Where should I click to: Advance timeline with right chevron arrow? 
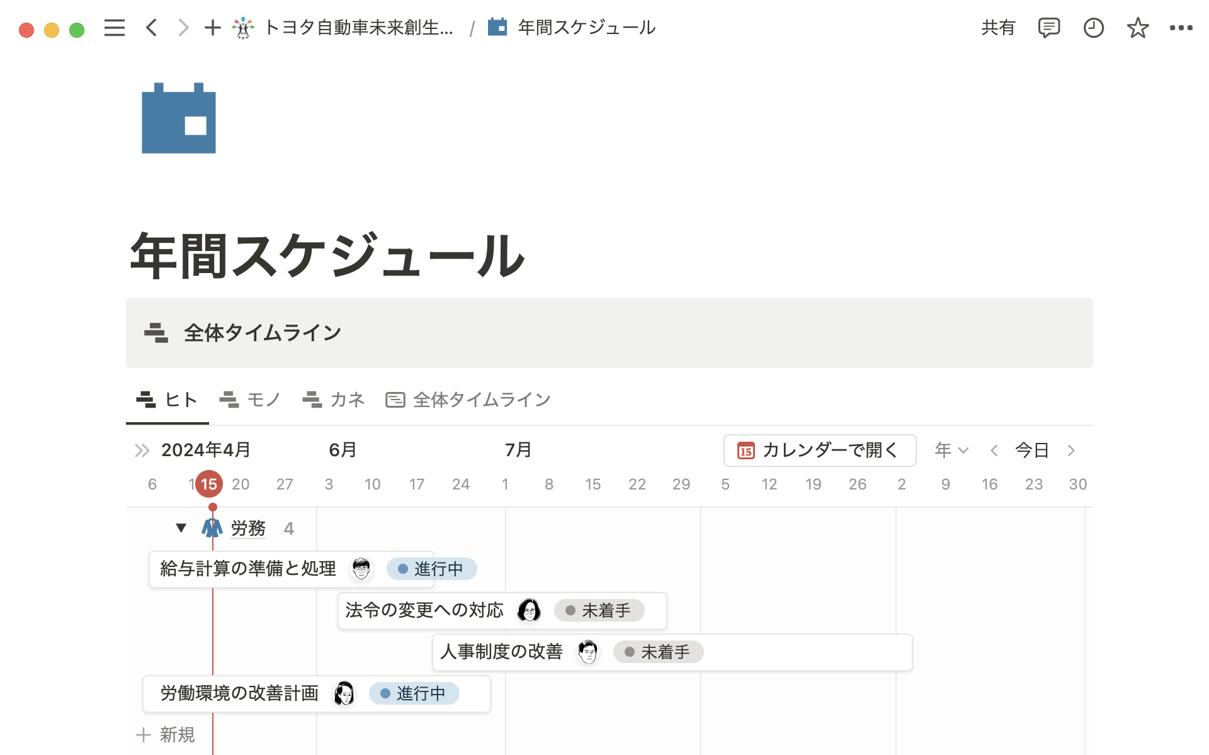pos(1071,450)
